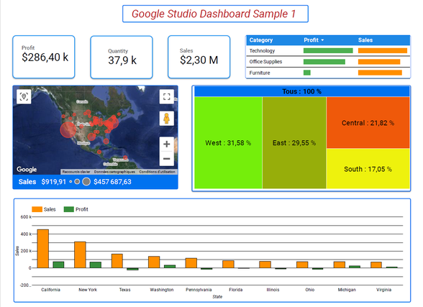Select the Furniture table row
Screen dimensions: 423x307
[328, 73]
